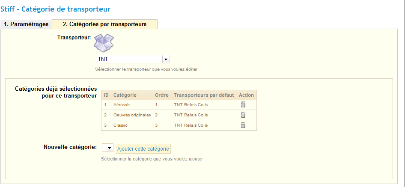Open the TNT transporteur dropdown

click(x=166, y=59)
